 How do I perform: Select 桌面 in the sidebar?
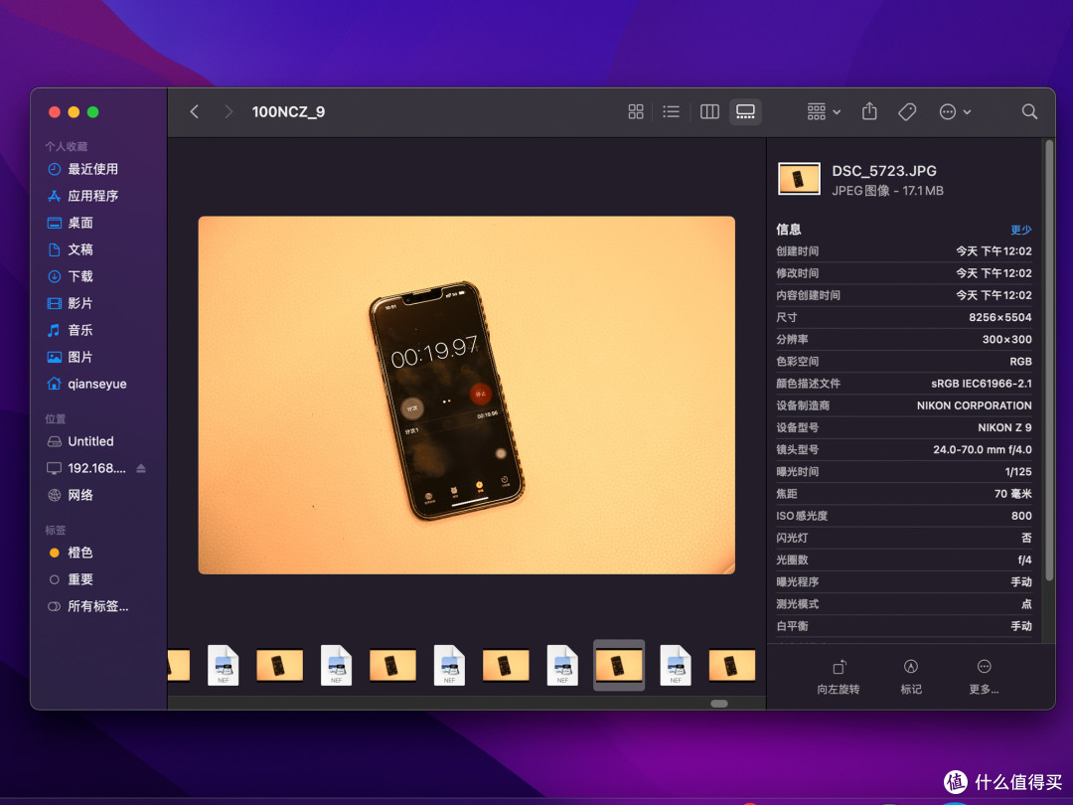click(80, 223)
